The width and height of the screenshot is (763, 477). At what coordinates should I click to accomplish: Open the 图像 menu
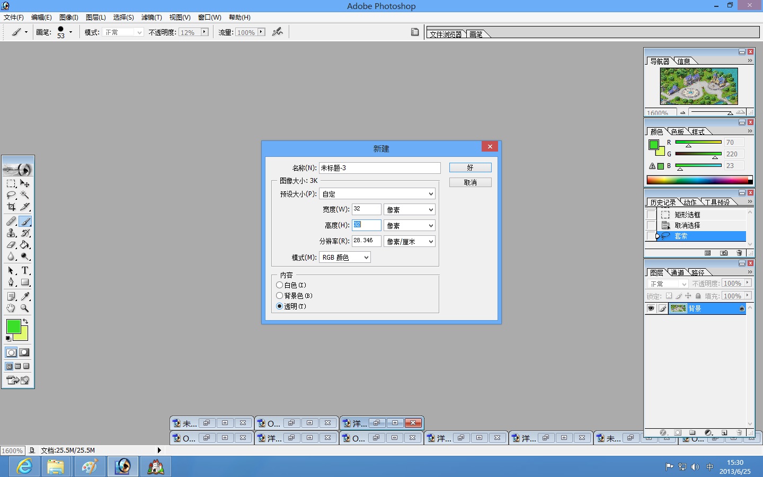(x=69, y=17)
